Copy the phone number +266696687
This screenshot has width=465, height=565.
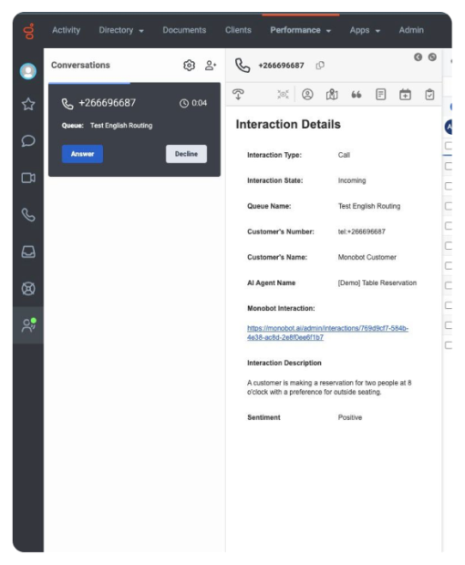(320, 66)
